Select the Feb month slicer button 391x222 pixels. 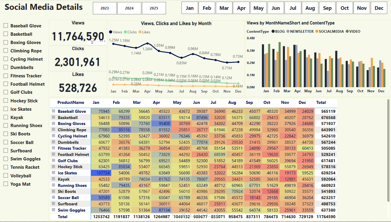click(x=207, y=8)
